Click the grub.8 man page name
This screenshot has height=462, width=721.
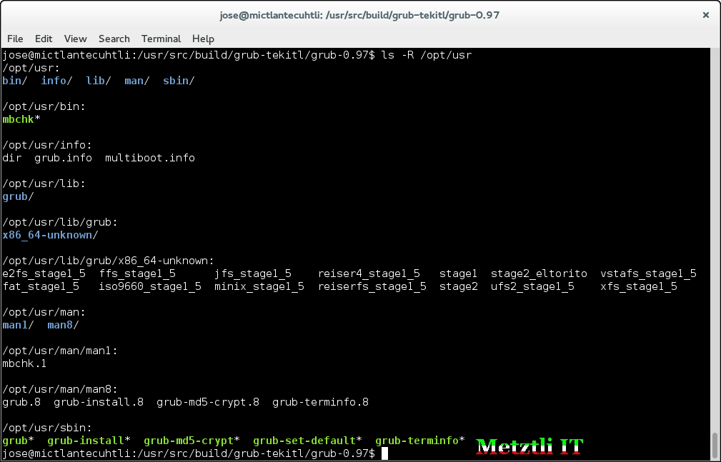pos(21,403)
